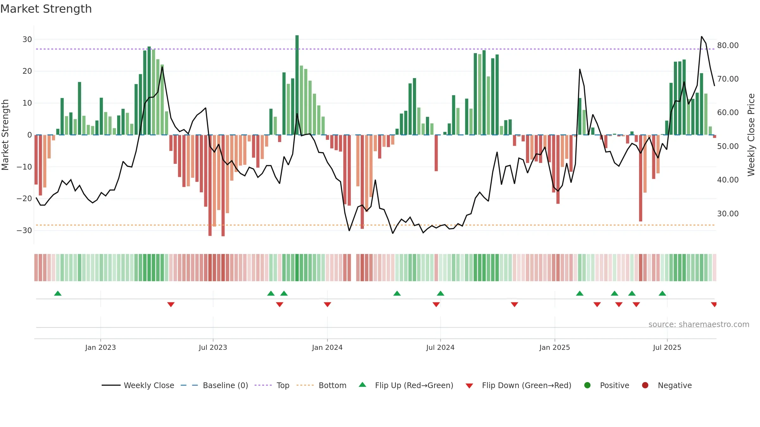Click the 40.00 price tick on right axis
760x427 pixels.
click(x=728, y=180)
